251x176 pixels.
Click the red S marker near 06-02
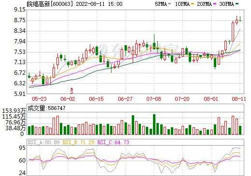coord(72,91)
